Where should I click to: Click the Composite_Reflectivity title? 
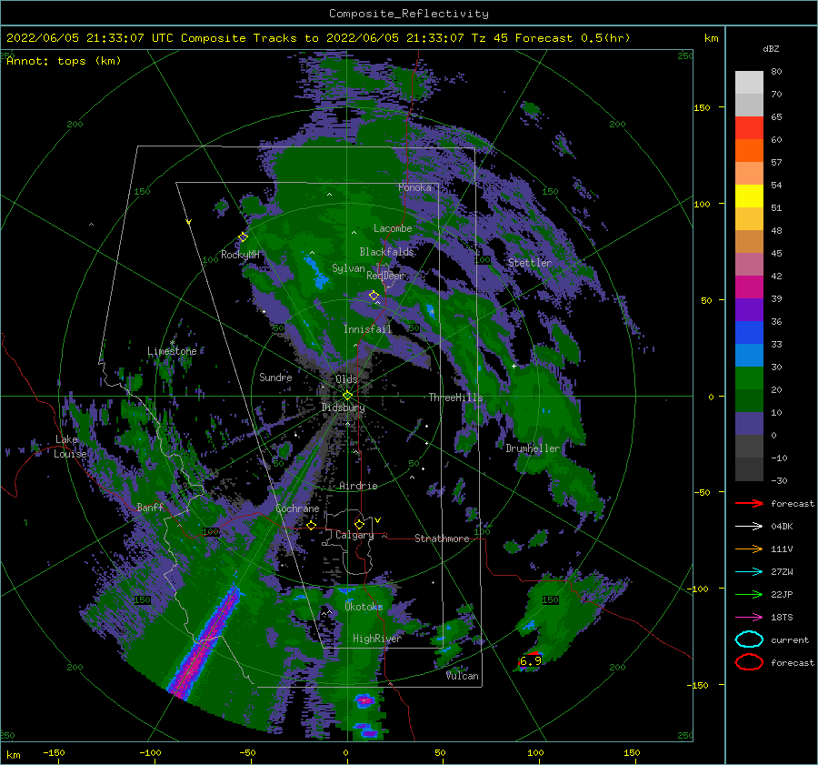pyautogui.click(x=408, y=14)
